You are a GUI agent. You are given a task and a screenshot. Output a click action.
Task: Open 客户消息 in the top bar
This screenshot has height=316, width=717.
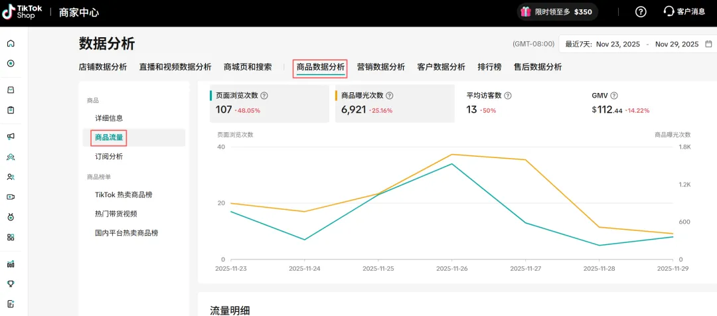pyautogui.click(x=686, y=11)
